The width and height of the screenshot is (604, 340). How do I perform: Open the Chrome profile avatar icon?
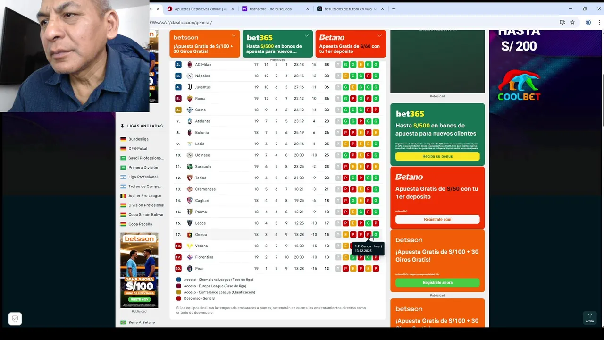point(588,22)
